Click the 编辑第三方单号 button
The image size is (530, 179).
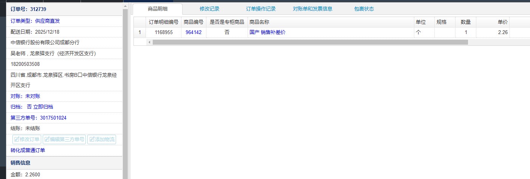pos(64,140)
